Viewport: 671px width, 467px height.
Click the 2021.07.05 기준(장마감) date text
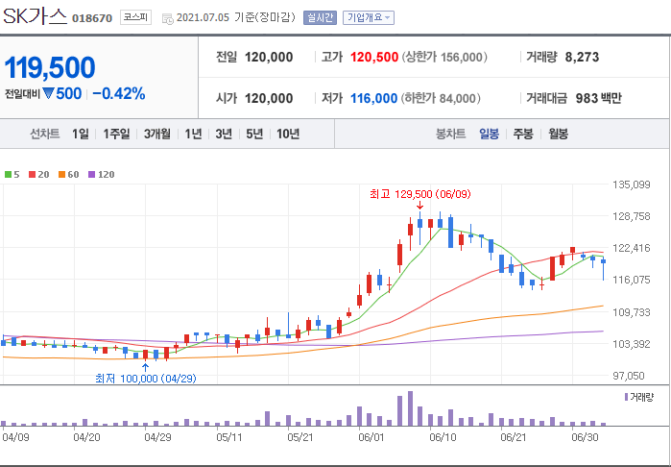click(x=236, y=18)
